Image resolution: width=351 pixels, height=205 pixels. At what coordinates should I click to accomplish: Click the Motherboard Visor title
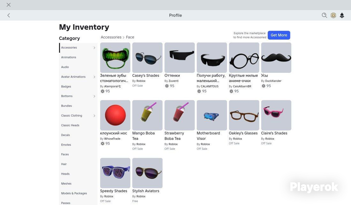[x=208, y=136]
